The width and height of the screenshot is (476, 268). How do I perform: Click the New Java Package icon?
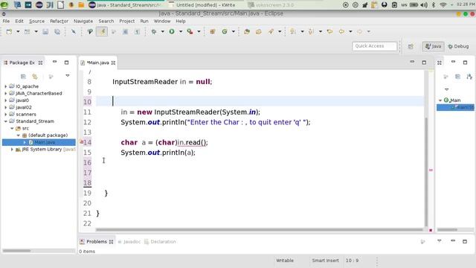tap(213, 31)
